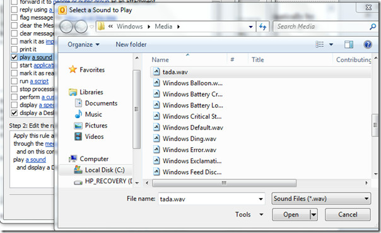Open the Organize dropdown menu

pos(83,44)
